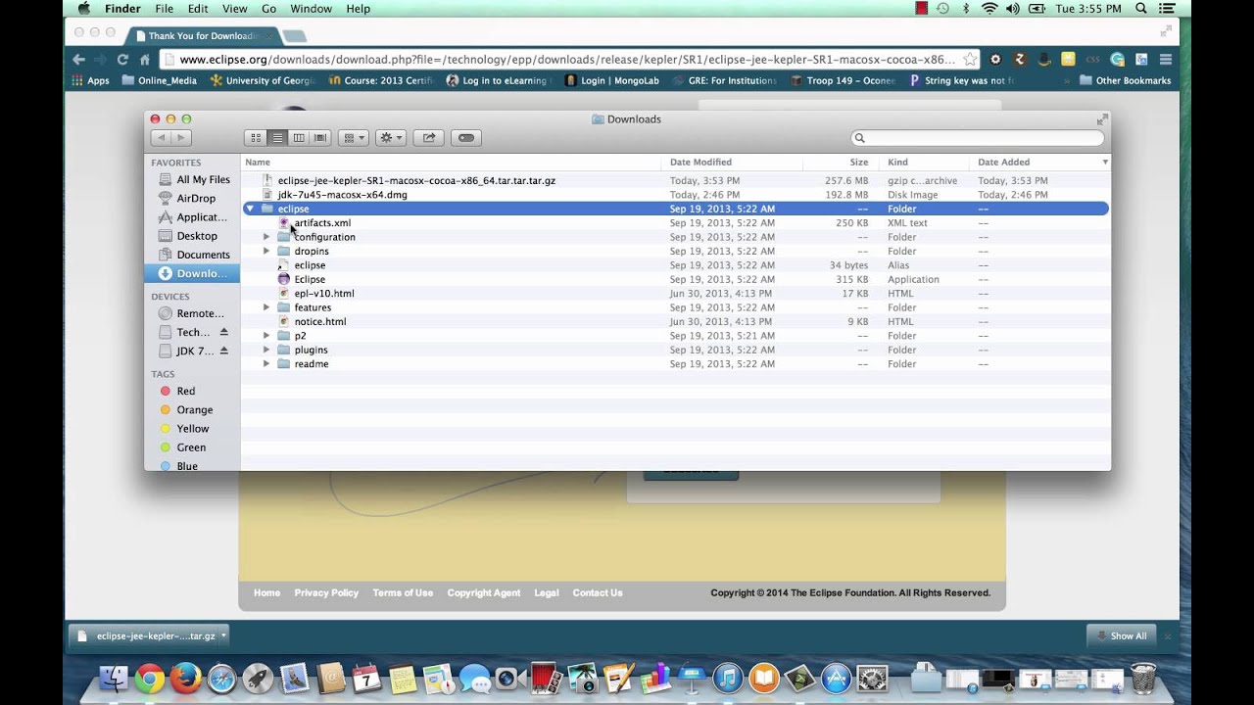Screen dimensions: 1254x705
Task: Click the back navigation arrow in Finder
Action: pyautogui.click(x=162, y=137)
